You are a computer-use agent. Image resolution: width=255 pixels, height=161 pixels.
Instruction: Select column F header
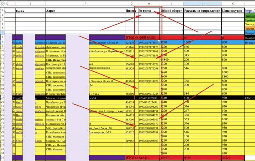[x=85, y=4]
